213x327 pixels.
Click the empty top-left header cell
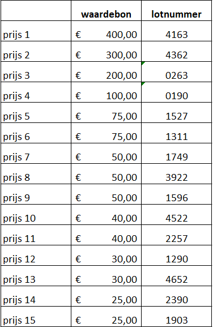pyautogui.click(x=36, y=11)
